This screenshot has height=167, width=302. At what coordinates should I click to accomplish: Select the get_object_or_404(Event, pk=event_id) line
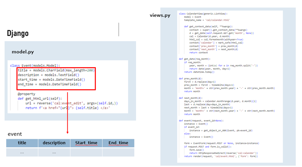pos(221,131)
